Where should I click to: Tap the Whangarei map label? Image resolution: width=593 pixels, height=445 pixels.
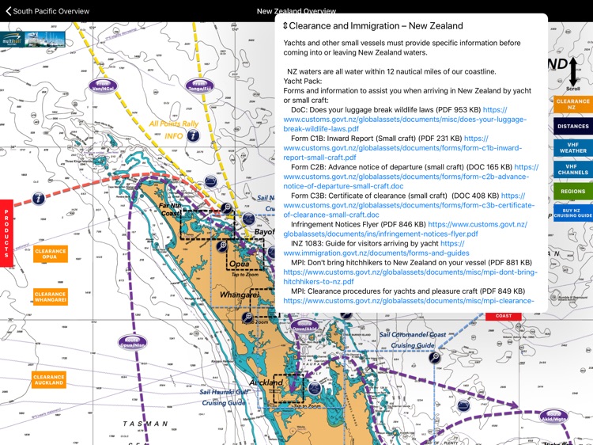(240, 295)
